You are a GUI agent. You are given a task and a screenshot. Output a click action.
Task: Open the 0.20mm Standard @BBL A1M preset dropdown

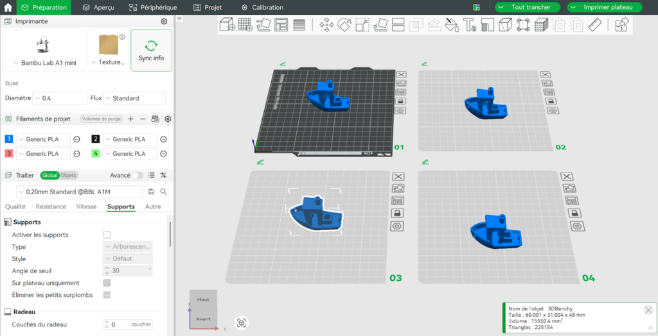[x=80, y=192]
